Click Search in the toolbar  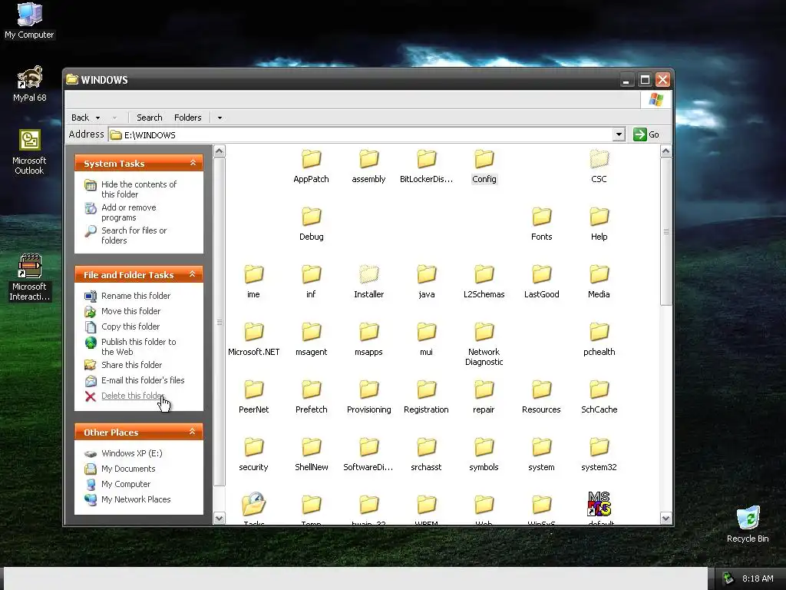(150, 118)
